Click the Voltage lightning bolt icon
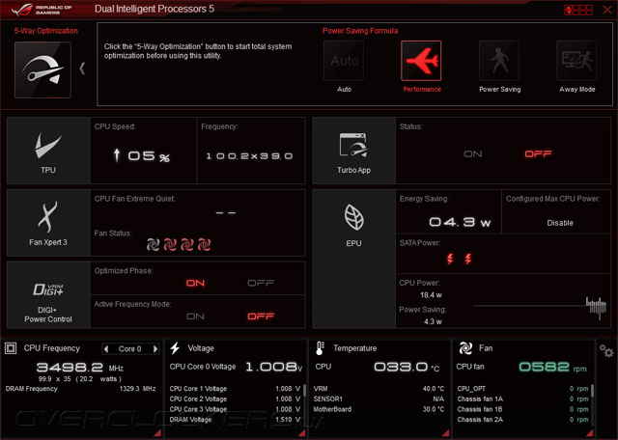Image resolution: width=618 pixels, height=440 pixels. point(175,348)
